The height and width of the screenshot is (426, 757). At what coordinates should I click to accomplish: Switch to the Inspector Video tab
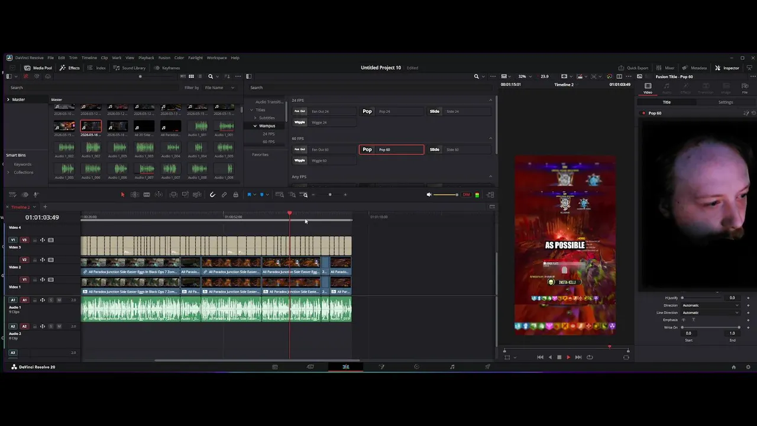pos(648,88)
